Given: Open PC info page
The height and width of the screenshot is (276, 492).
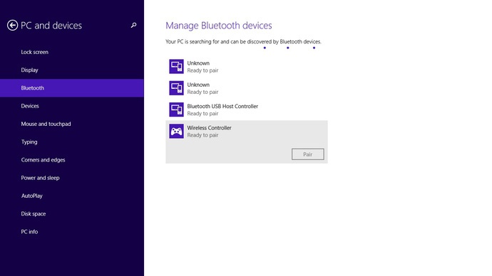Looking at the screenshot, I should pyautogui.click(x=72, y=232).
